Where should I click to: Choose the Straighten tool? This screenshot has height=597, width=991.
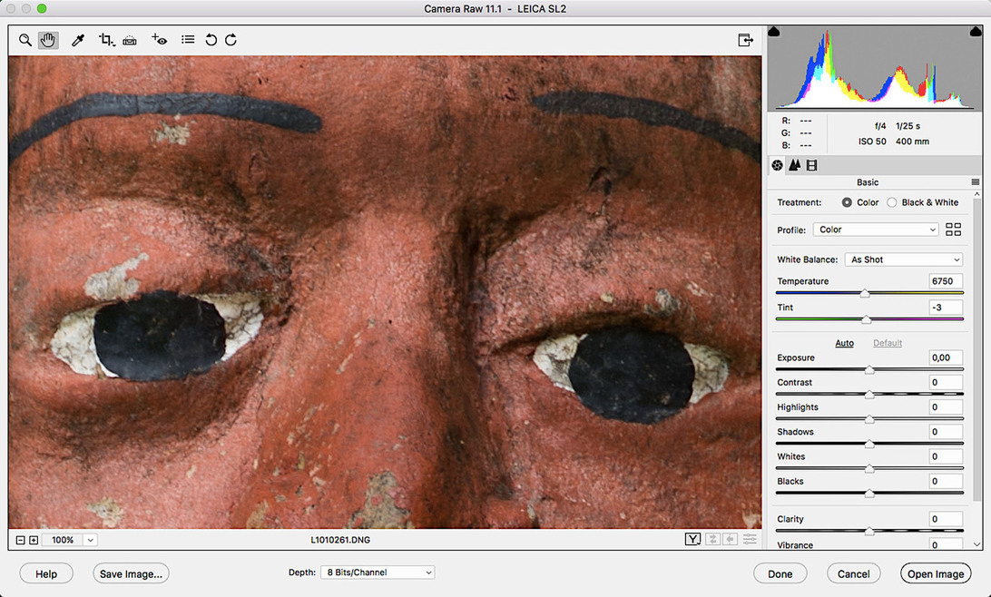[130, 40]
